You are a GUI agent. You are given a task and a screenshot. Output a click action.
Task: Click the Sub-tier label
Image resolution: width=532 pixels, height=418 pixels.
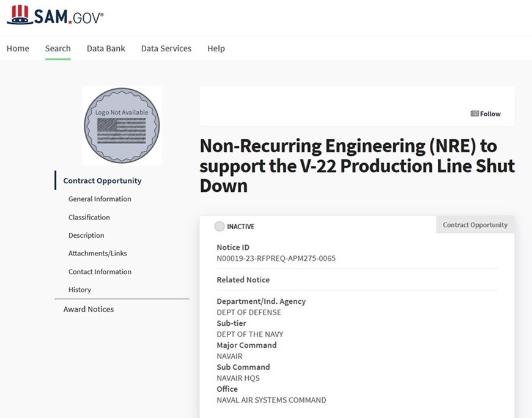[x=231, y=323]
